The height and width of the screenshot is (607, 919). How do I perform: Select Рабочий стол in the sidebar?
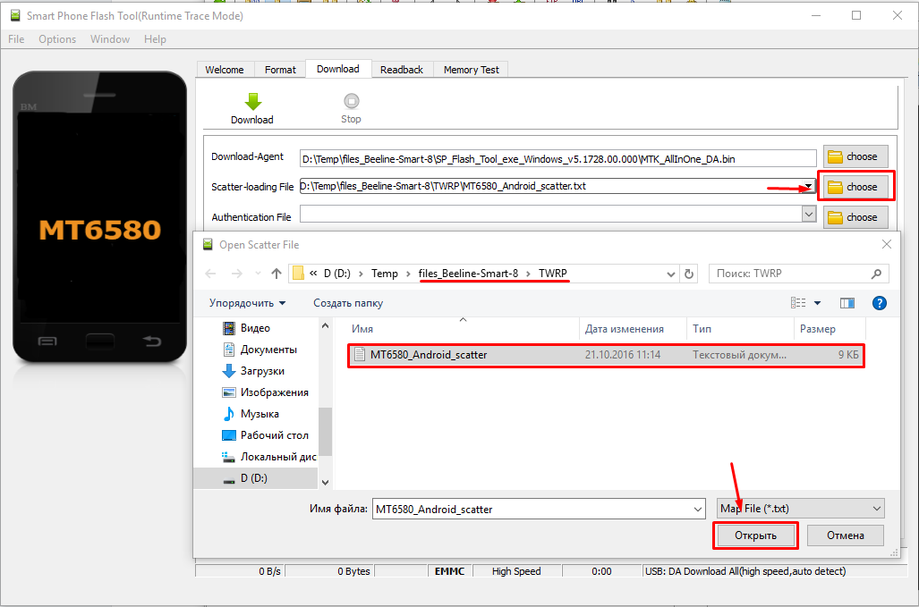coord(274,435)
